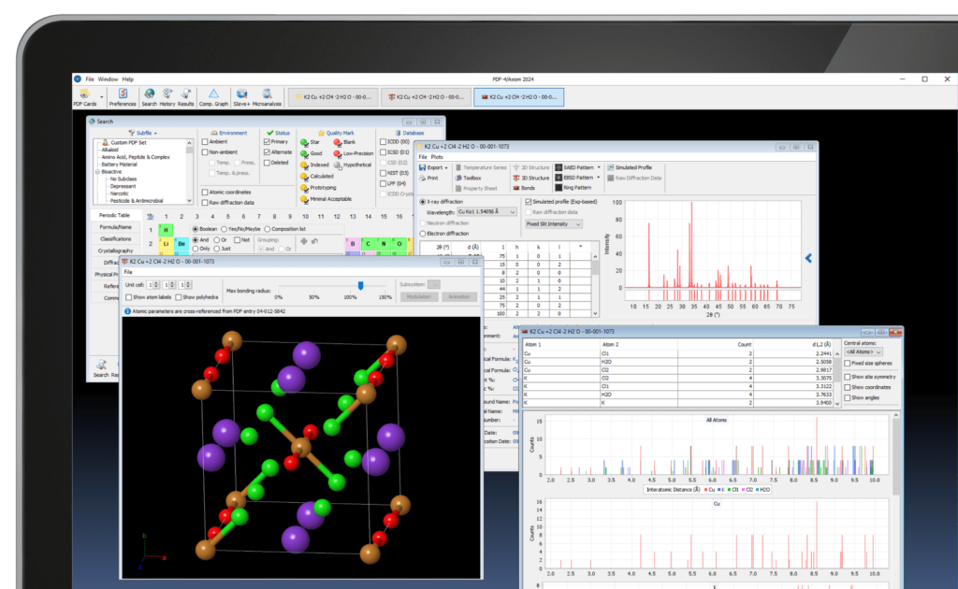Open the Comp. Graph tool
958x589 pixels.
point(213,96)
